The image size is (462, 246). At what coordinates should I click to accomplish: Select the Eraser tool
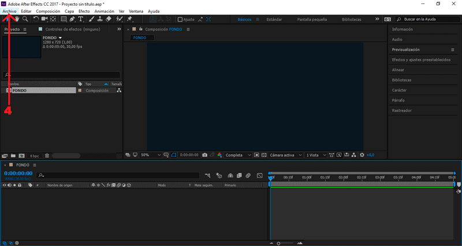pyautogui.click(x=109, y=19)
